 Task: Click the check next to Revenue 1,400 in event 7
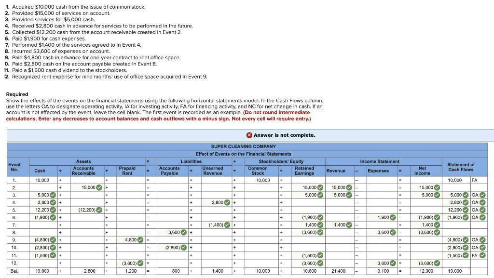[x=349, y=225]
